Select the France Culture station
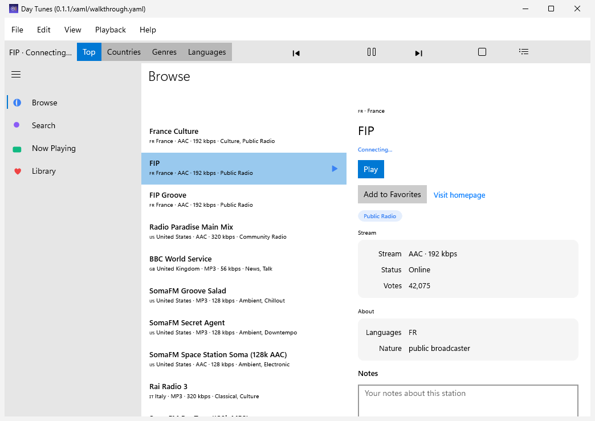This screenshot has width=595, height=421. coord(243,137)
